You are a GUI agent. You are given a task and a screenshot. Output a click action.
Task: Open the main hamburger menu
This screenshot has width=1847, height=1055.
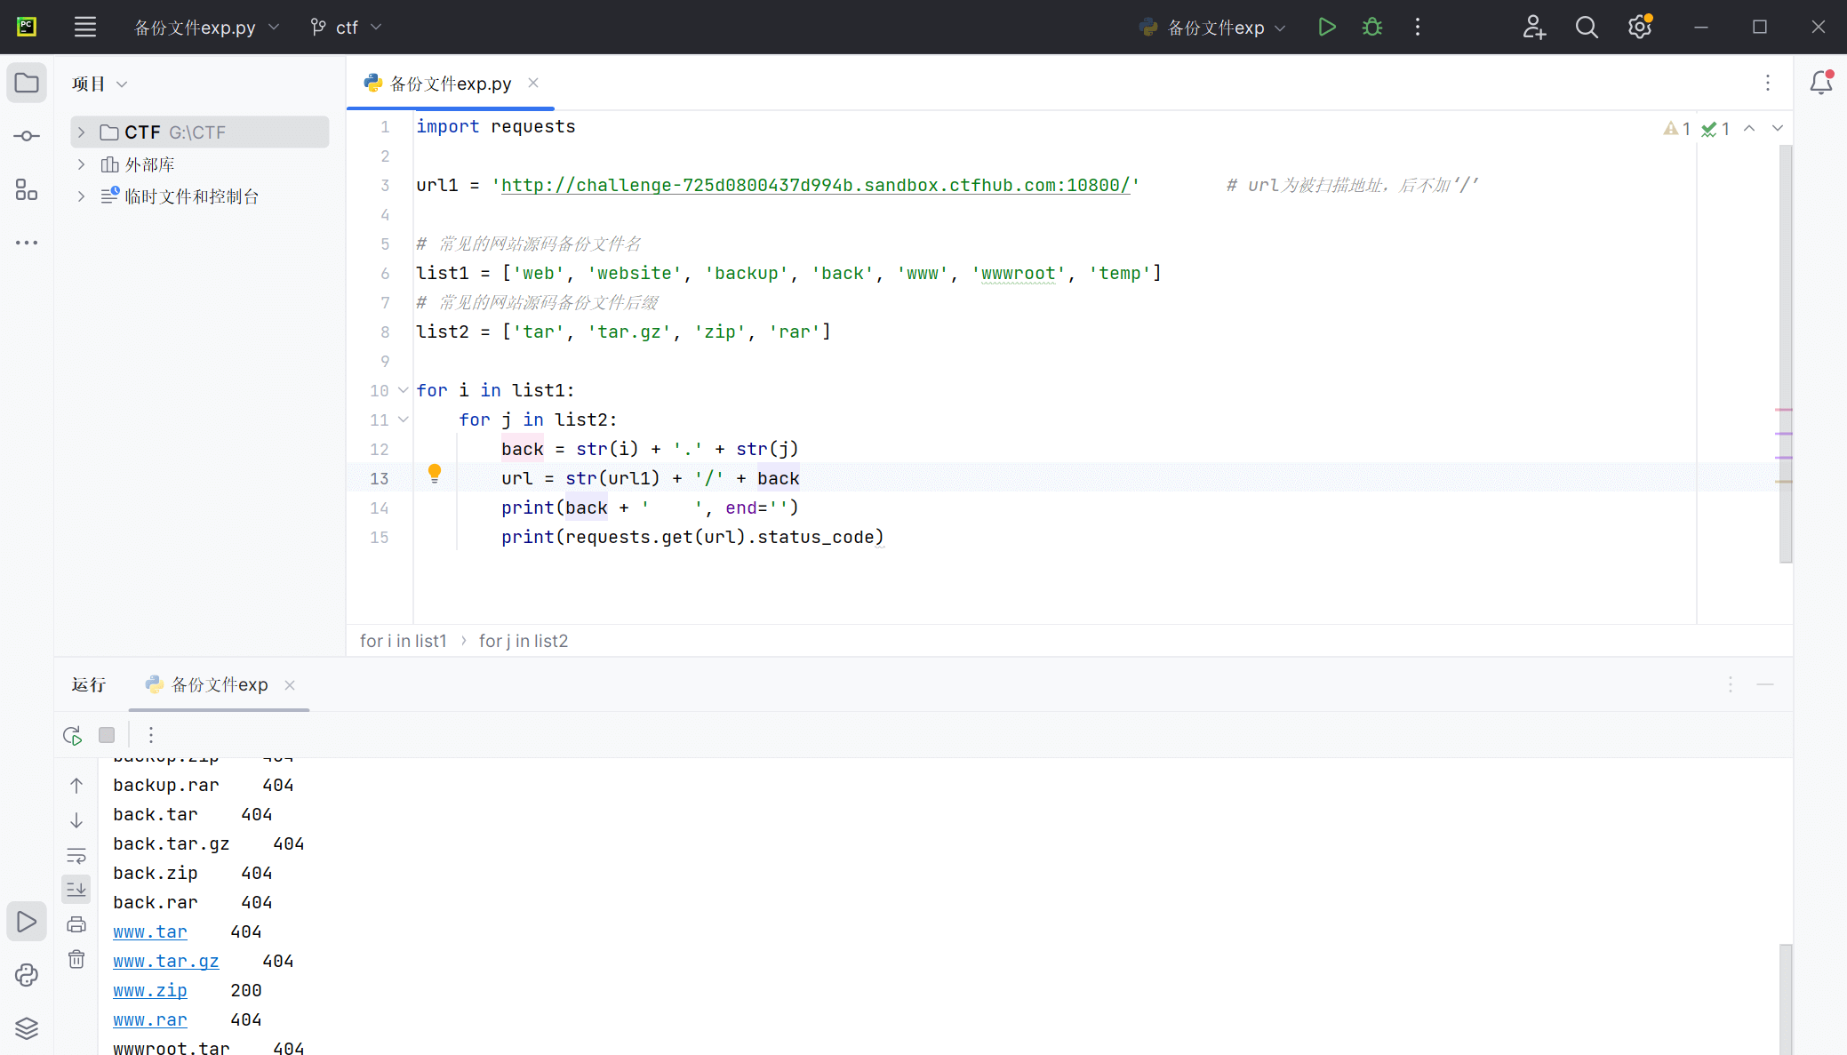84,27
